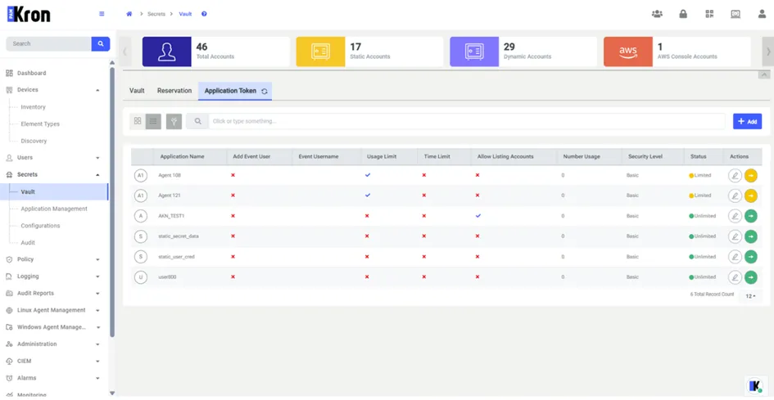Open Inventory under Devices
The height and width of the screenshot is (400, 774).
33,107
